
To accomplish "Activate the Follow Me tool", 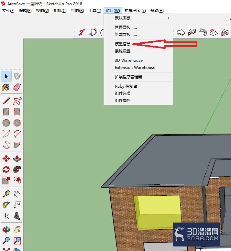I will point(17,169).
